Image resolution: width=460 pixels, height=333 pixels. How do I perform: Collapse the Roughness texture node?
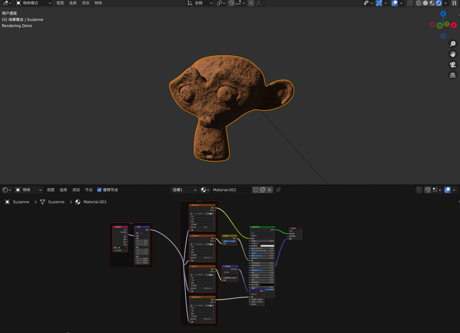pos(191,236)
